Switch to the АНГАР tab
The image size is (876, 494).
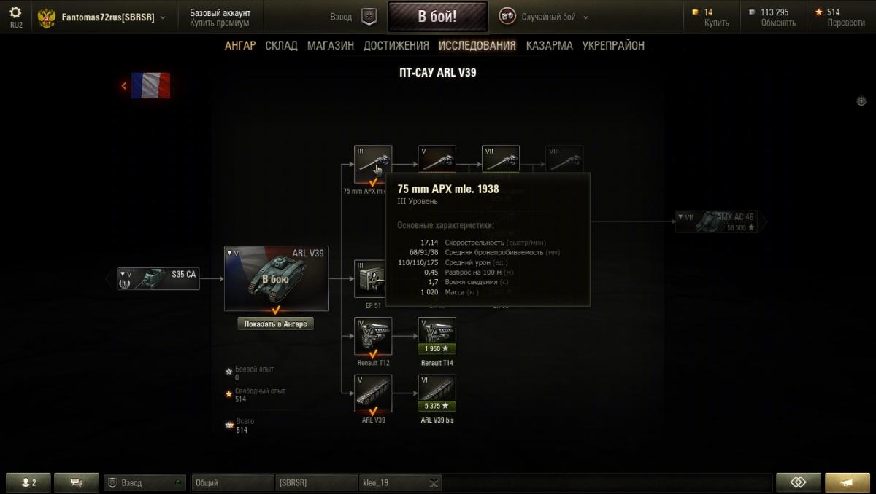pos(240,45)
